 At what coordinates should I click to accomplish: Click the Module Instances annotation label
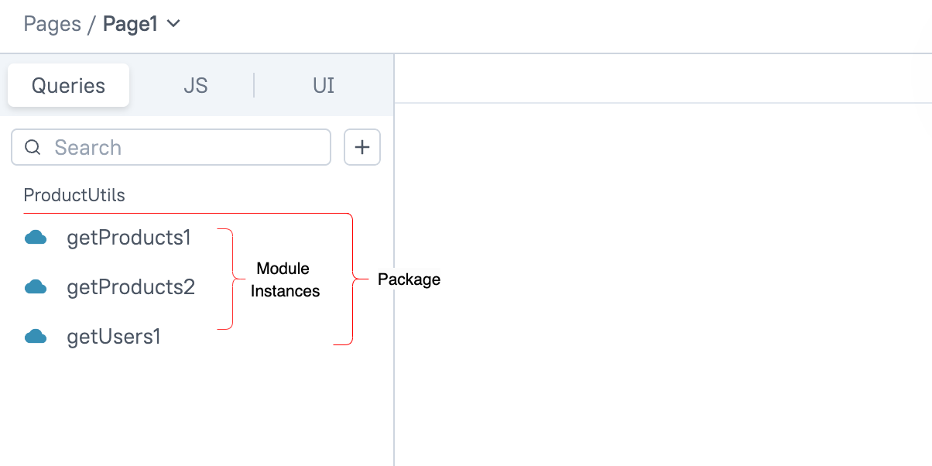(x=284, y=279)
